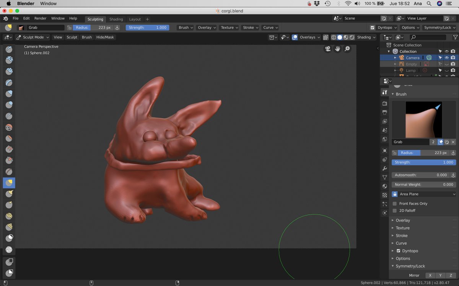Open the Area Plane dropdown
The width and height of the screenshot is (459, 286).
click(427, 194)
